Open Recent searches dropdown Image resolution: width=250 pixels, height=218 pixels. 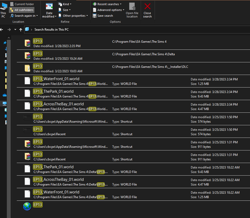[x=107, y=4]
